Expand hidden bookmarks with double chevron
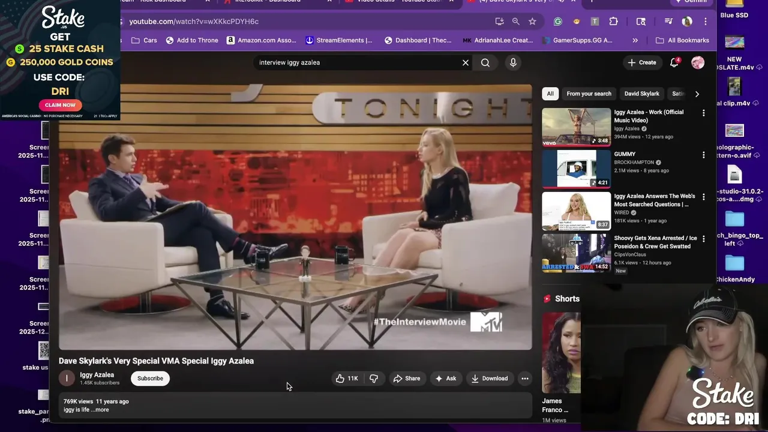The image size is (768, 432). point(635,40)
